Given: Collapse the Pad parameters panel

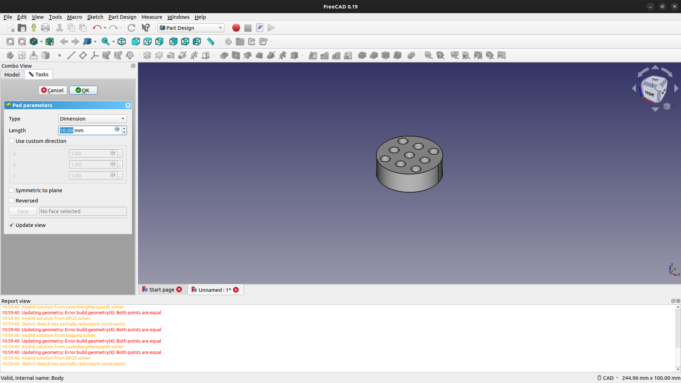Looking at the screenshot, I should tap(128, 105).
